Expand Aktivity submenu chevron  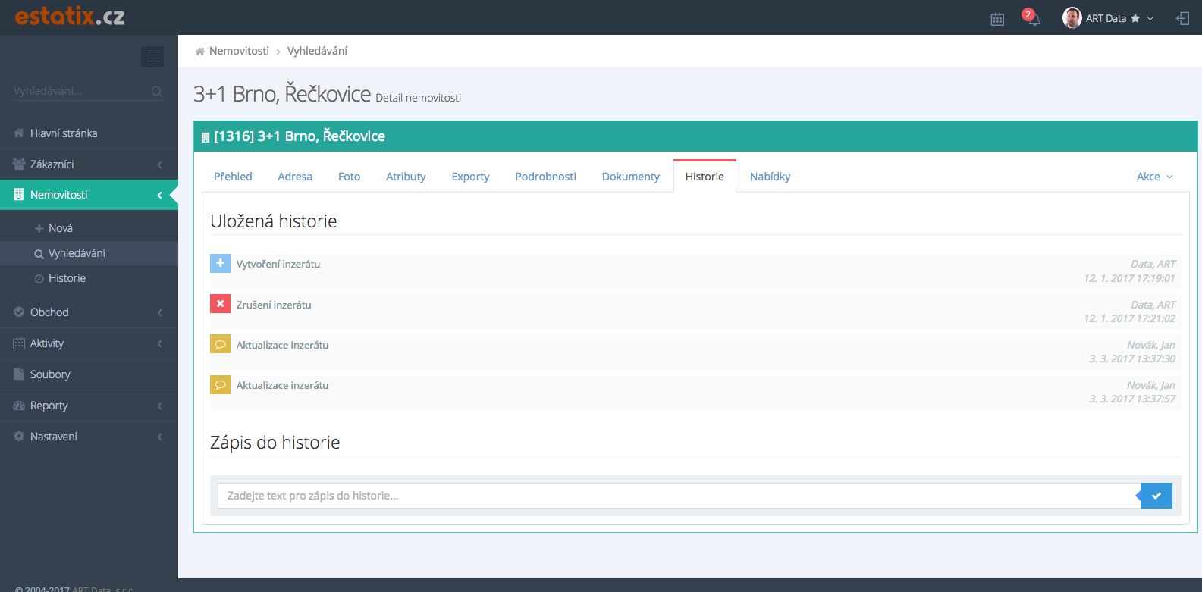click(x=159, y=343)
